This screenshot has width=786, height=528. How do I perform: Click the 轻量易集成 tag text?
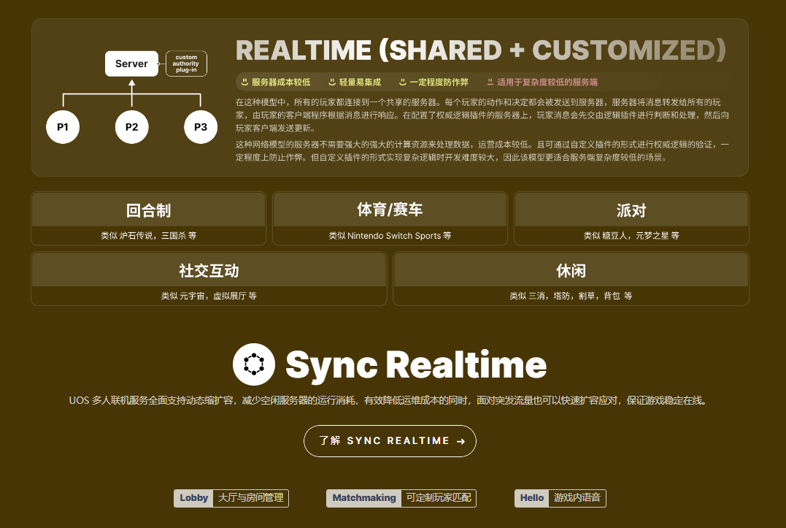coord(360,82)
